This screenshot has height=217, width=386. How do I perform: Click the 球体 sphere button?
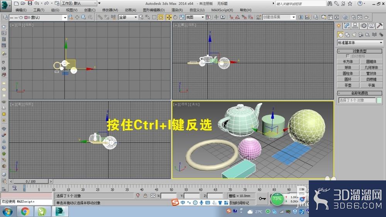pos(348,67)
